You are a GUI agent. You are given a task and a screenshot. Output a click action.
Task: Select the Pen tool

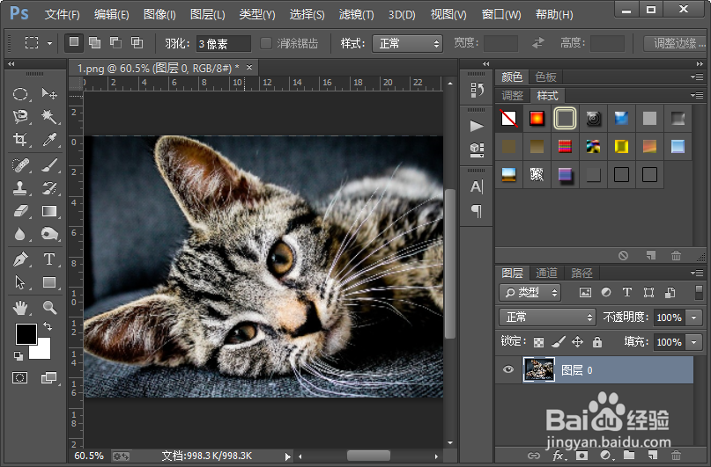[x=20, y=259]
